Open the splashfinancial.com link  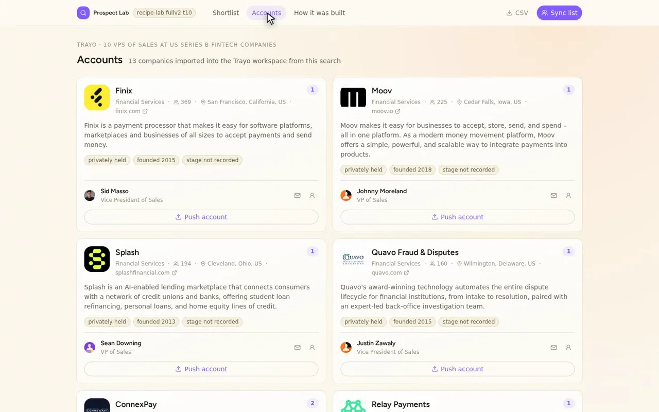click(x=146, y=273)
